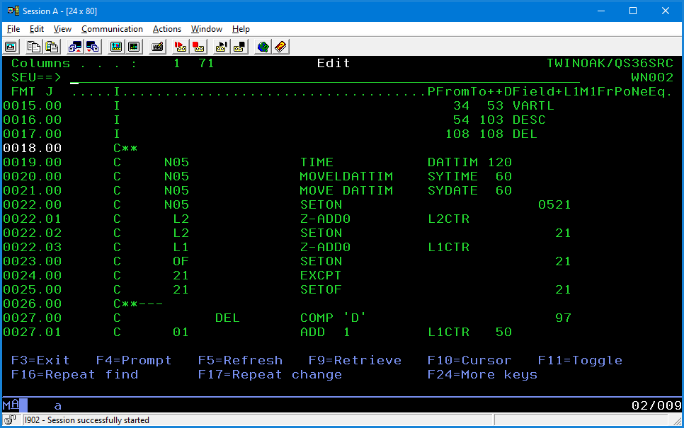Click ADD 1 operation on line 0027.01
The image size is (684, 428).
325,332
